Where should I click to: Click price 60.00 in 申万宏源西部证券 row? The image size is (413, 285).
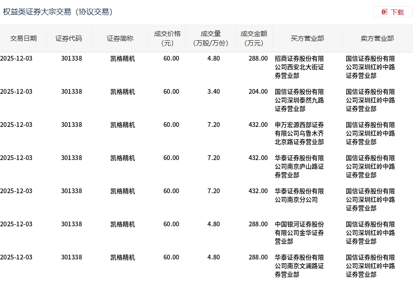tap(171, 125)
